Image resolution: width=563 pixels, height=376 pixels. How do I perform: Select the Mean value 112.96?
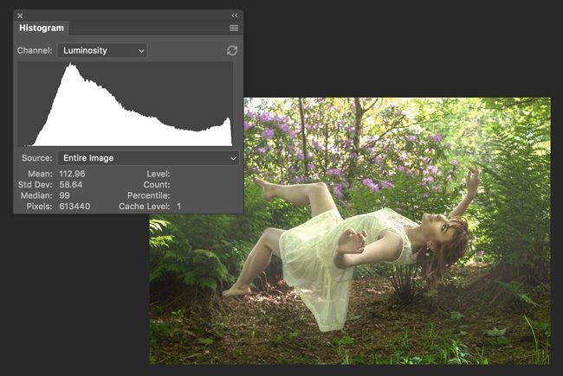pos(72,174)
